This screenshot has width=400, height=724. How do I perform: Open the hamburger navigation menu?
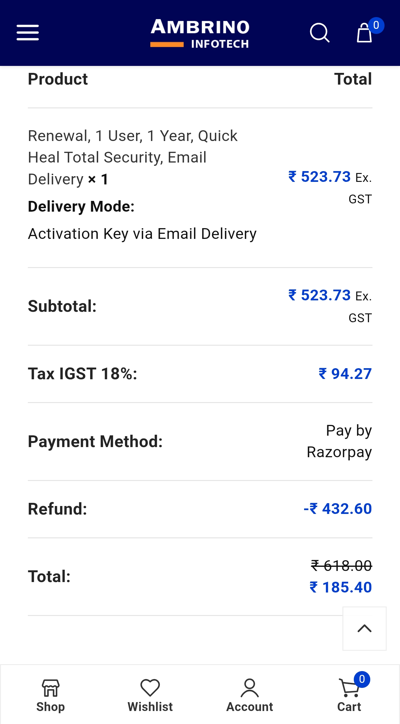(x=28, y=33)
